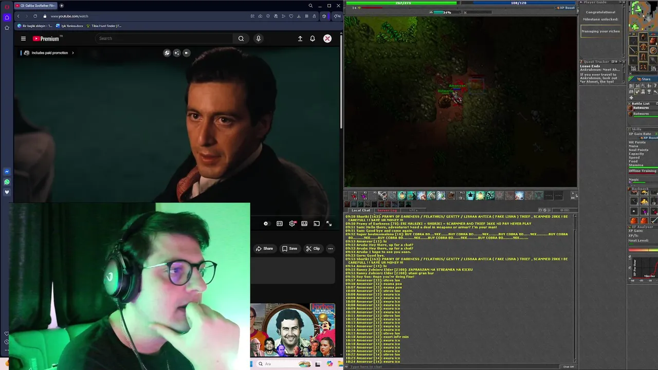The width and height of the screenshot is (658, 370).
Task: Open the XP Analyzer panel header
Action: [643, 227]
